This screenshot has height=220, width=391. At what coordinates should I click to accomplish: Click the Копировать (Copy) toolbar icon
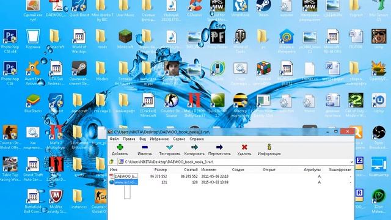coord(194,147)
